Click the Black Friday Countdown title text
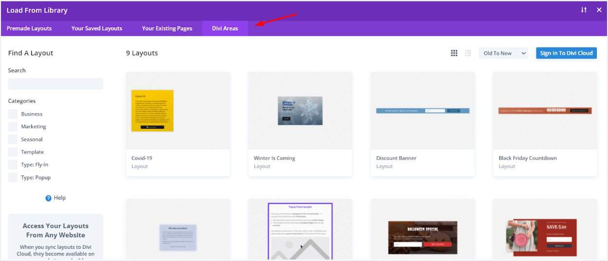Image resolution: width=608 pixels, height=261 pixels. click(x=528, y=158)
